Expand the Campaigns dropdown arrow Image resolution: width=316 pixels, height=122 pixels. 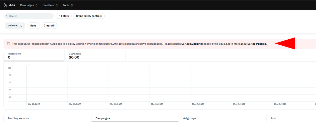coord(36,6)
